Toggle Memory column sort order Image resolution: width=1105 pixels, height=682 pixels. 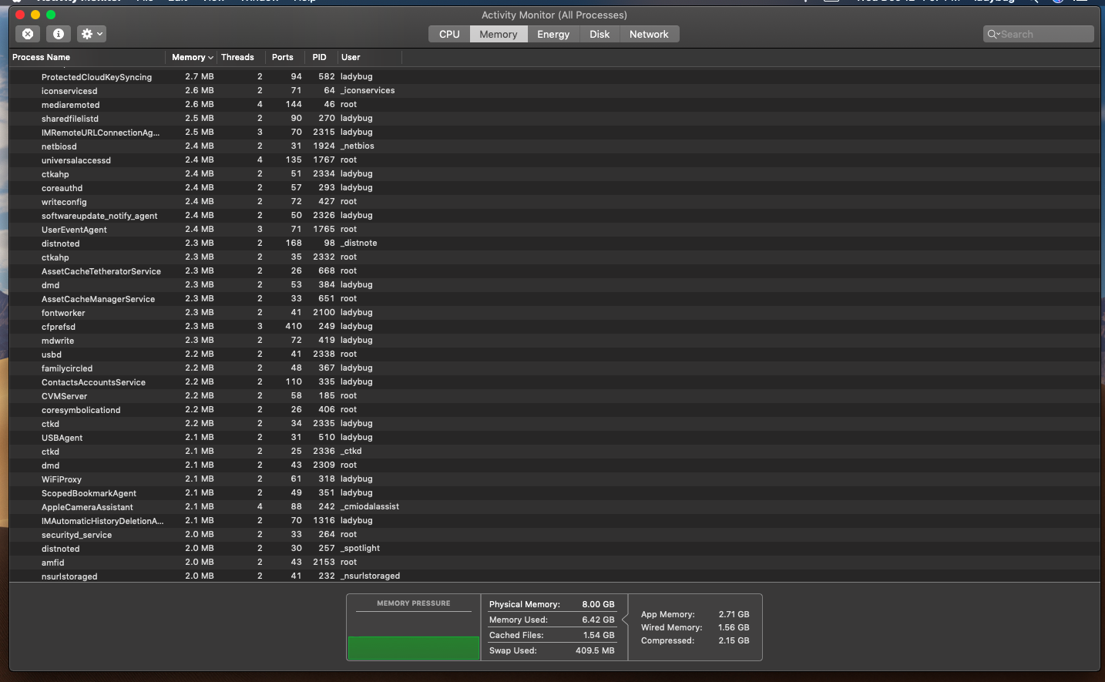(191, 57)
